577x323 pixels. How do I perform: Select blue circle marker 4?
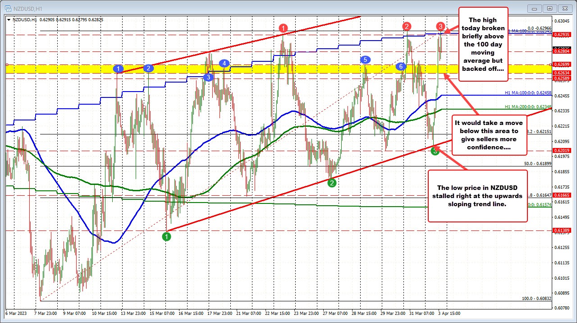click(224, 63)
